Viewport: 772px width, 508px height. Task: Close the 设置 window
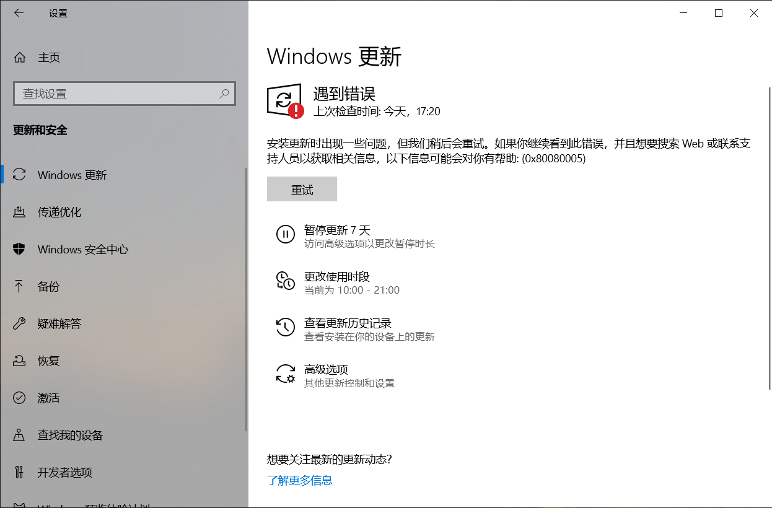coord(754,13)
